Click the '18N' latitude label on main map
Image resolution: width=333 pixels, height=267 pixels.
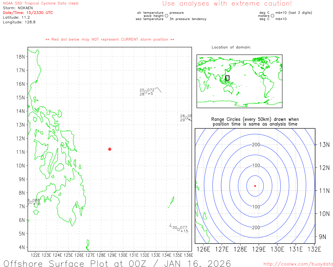[x=21, y=57]
